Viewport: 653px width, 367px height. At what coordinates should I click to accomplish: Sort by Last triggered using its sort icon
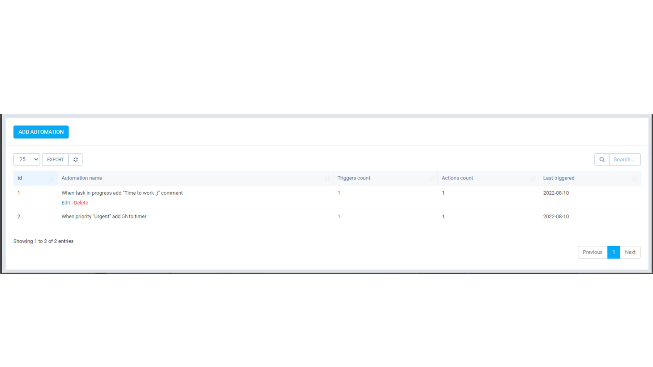[x=634, y=178]
